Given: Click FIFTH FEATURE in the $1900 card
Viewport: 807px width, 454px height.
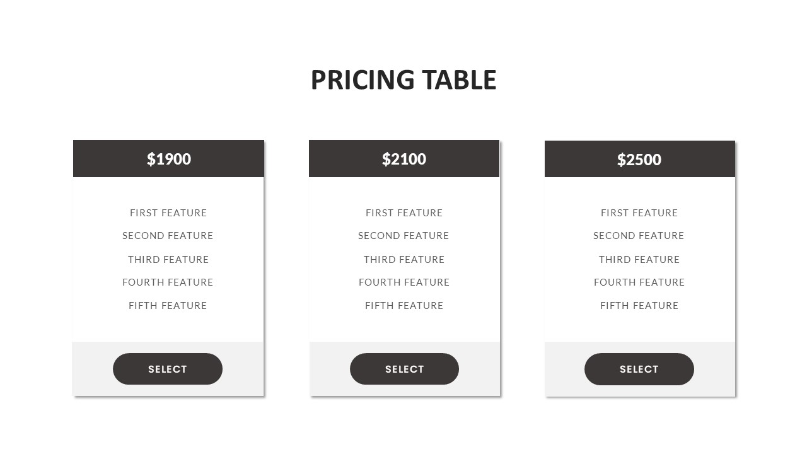Looking at the screenshot, I should (x=168, y=306).
